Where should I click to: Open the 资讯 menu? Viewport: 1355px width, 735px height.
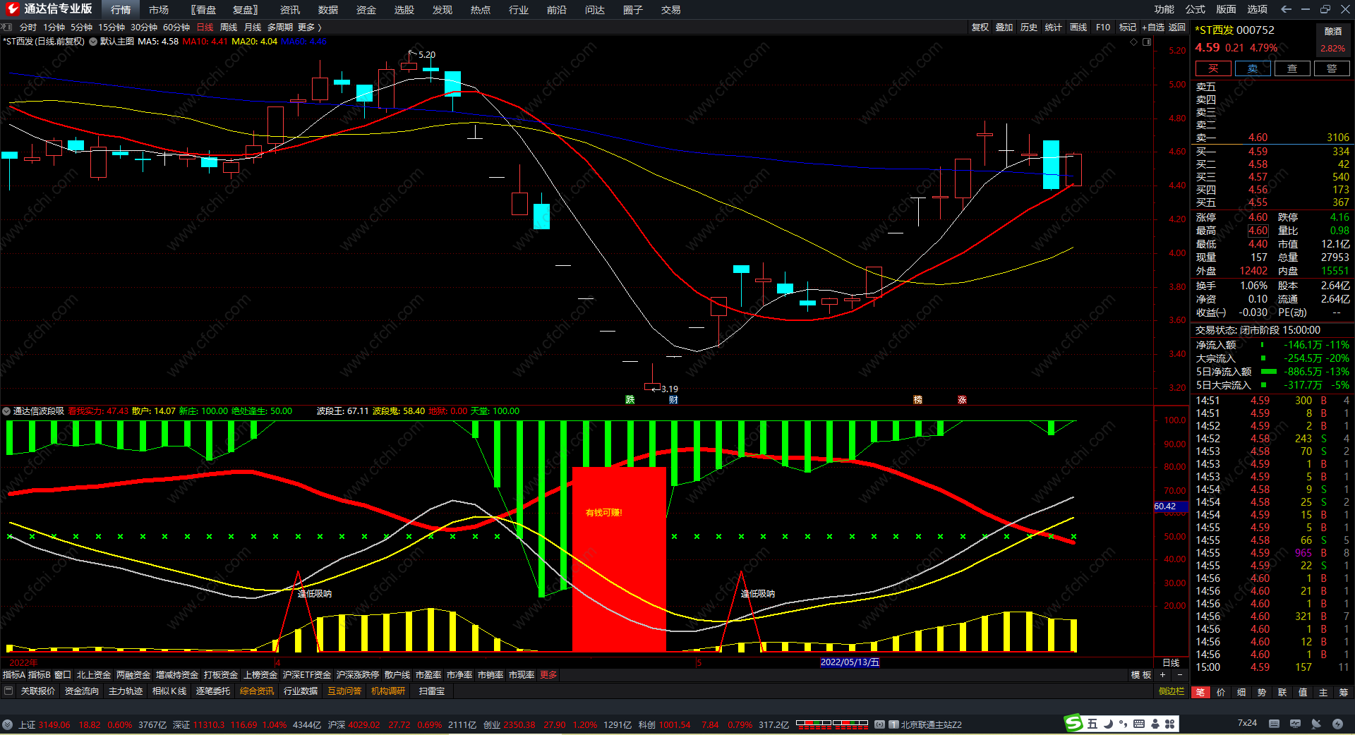(289, 10)
